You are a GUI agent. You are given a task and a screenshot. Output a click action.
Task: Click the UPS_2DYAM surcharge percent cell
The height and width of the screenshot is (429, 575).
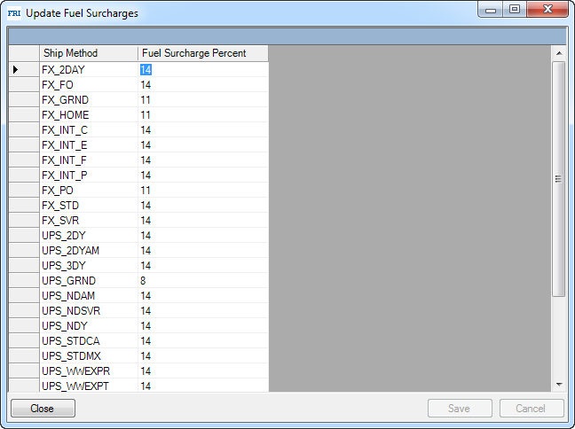(x=202, y=250)
